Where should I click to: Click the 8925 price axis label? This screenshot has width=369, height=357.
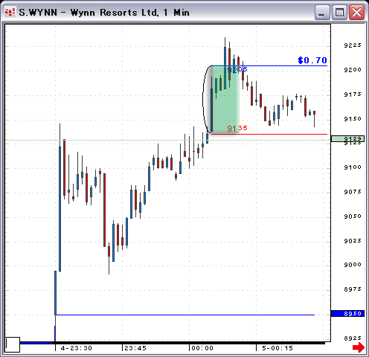pos(353,338)
